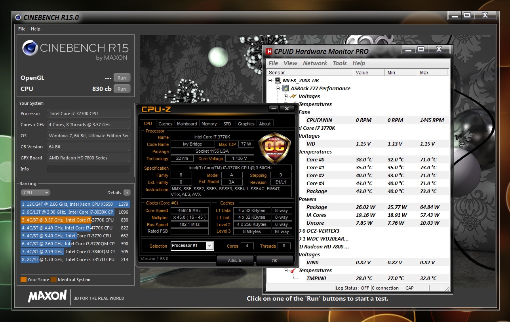Click the Min column header in HWMonitor

point(401,72)
